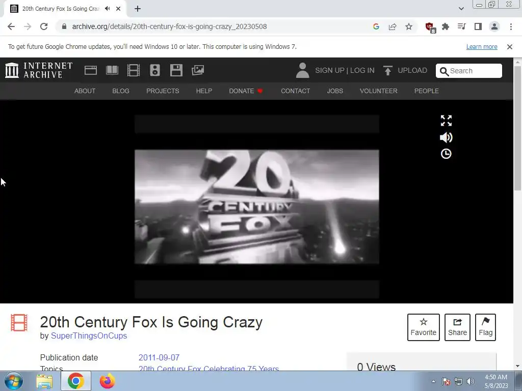The height and width of the screenshot is (391, 522).
Task: Open the Web (Wayback Machine) icon
Action: coord(91,70)
